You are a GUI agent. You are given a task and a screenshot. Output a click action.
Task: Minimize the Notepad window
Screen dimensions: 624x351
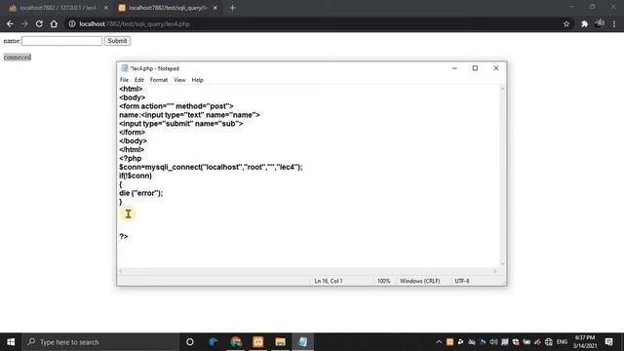(454, 68)
